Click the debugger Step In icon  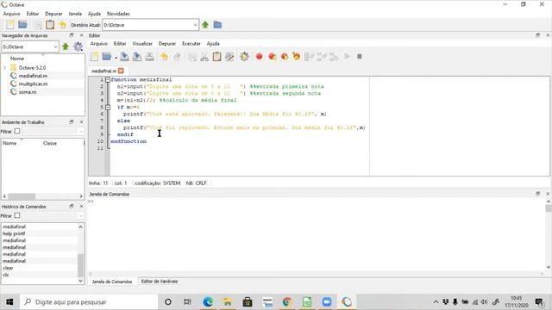coord(322,57)
